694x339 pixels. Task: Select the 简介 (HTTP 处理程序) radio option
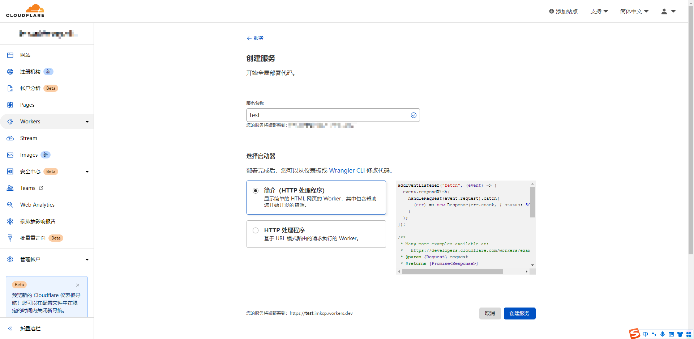256,191
